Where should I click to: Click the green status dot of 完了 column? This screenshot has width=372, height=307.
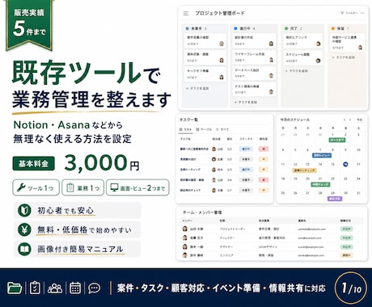coord(286,28)
